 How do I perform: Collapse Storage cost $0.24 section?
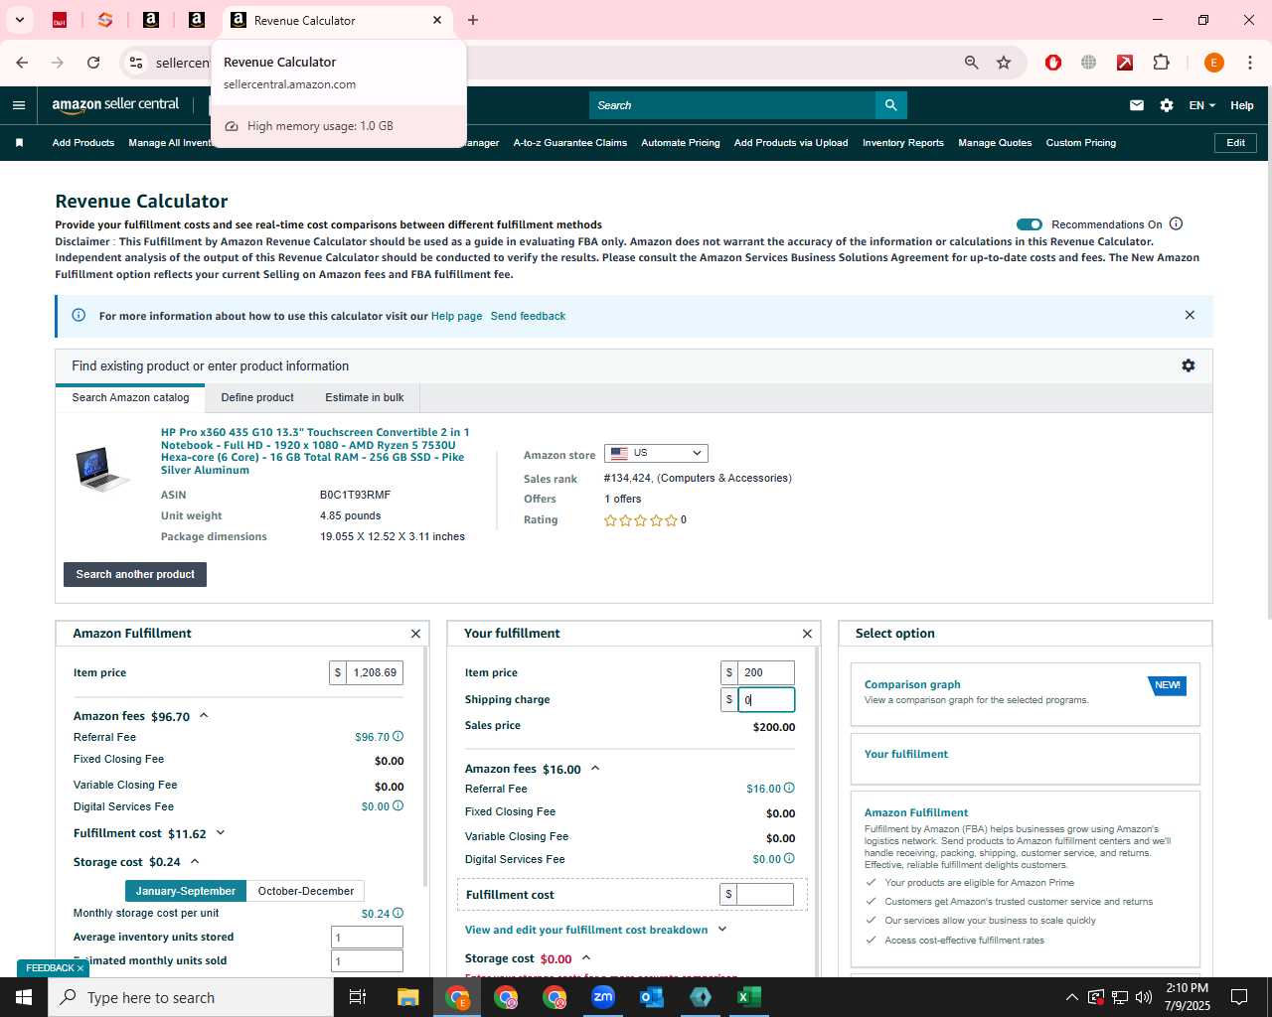[195, 861]
